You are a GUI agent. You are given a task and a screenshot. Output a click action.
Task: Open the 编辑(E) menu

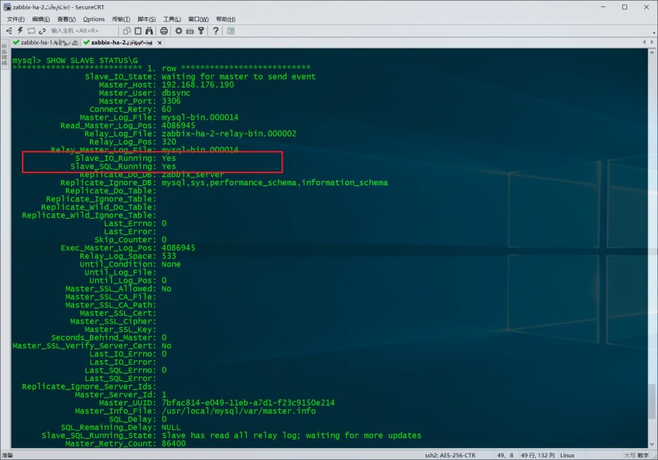(x=40, y=19)
